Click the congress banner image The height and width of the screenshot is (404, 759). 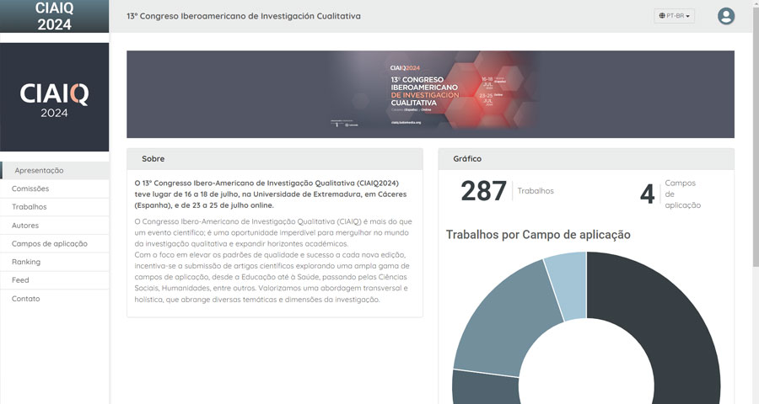pos(430,94)
